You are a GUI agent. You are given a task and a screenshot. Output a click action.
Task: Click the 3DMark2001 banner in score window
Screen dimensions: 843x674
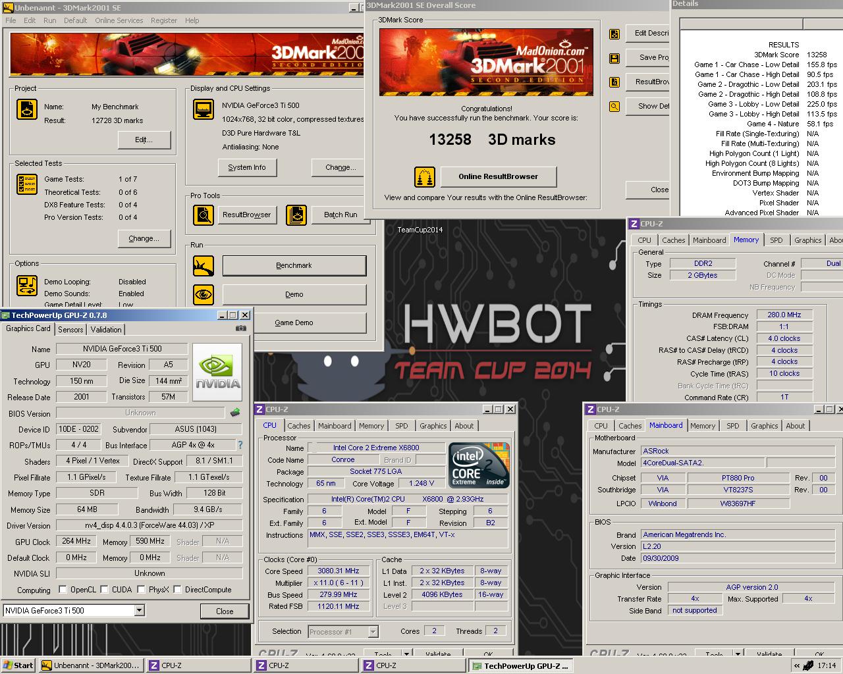click(486, 62)
